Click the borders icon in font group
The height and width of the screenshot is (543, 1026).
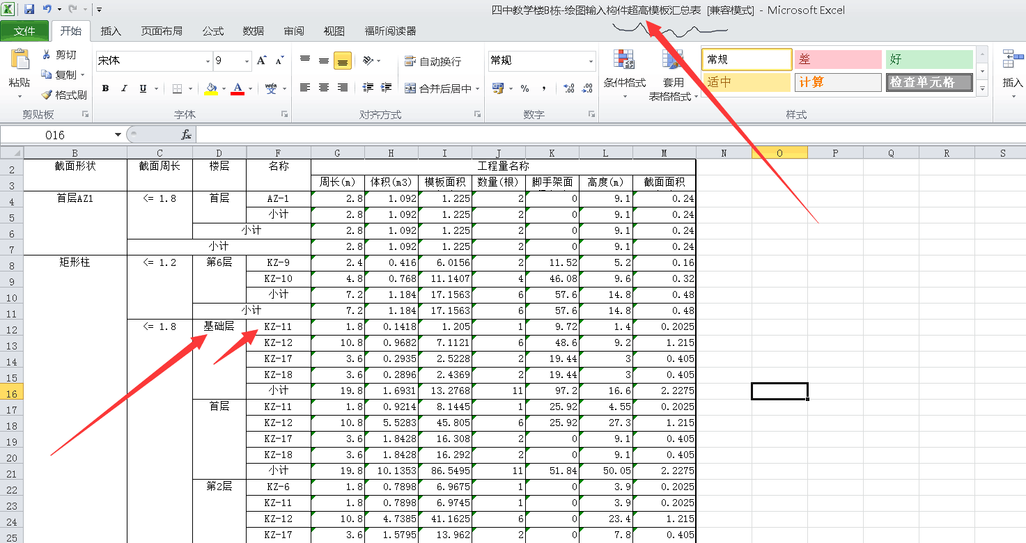tap(177, 88)
